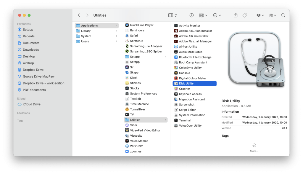The height and width of the screenshot is (174, 303).
Task: Click the Share icon in toolbar
Action: 236,15
